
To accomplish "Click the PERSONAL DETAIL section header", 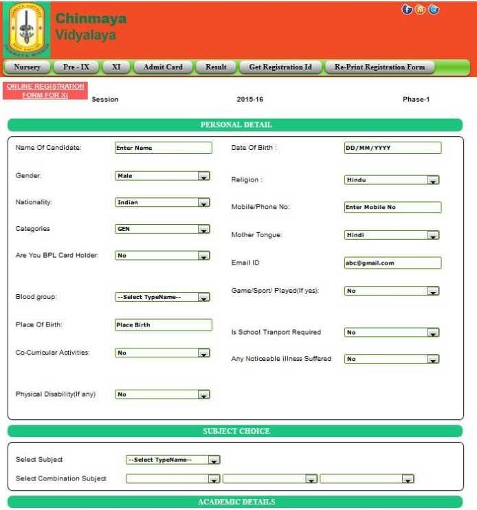I will point(235,125).
